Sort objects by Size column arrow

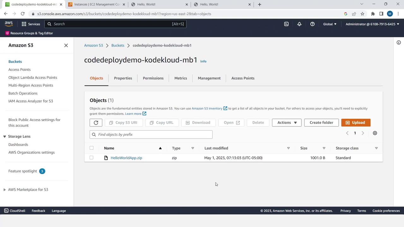click(324, 148)
